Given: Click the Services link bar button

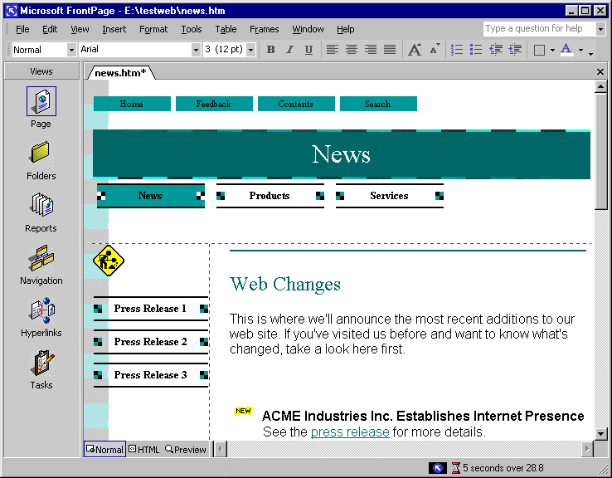Looking at the screenshot, I should [390, 196].
